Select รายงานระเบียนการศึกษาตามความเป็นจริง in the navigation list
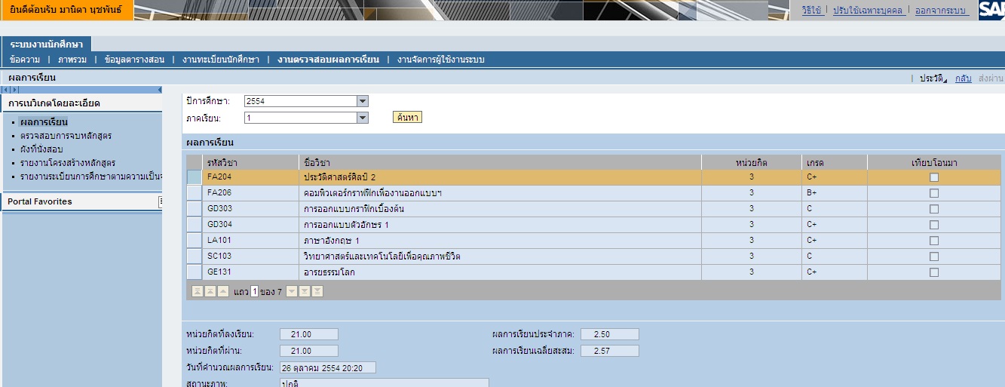Image resolution: width=1005 pixels, height=387 pixels. click(91, 177)
